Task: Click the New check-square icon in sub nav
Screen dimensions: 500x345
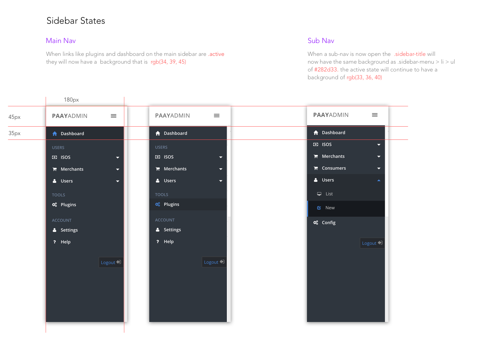Action: [319, 208]
